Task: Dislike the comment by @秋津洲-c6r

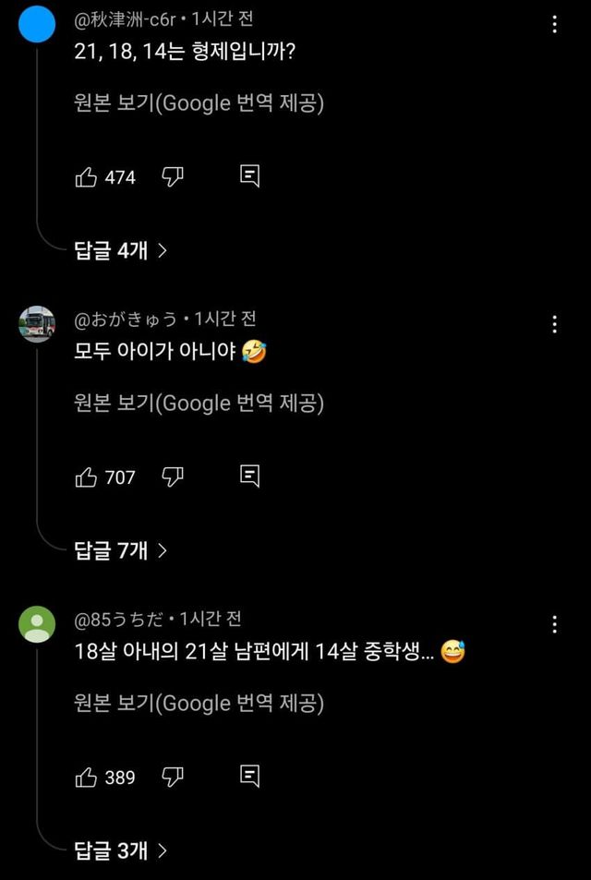Action: pyautogui.click(x=173, y=176)
